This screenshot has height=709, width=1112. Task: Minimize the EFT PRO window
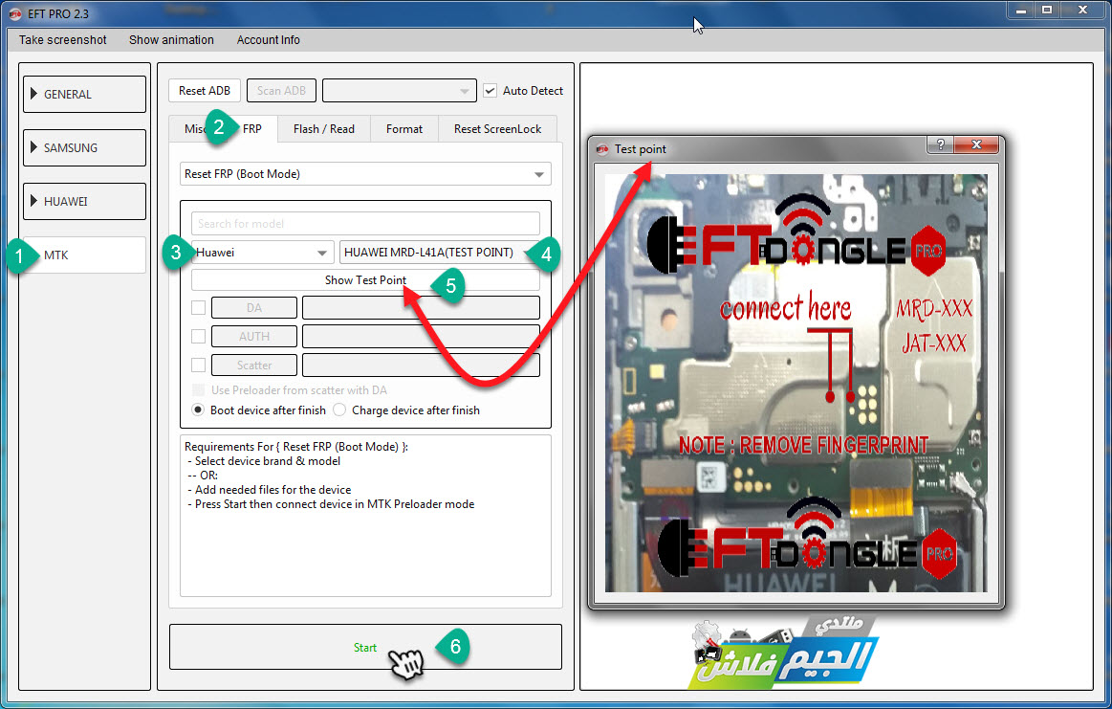pyautogui.click(x=1021, y=11)
